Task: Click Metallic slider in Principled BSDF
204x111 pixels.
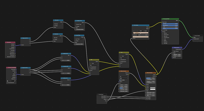Action: [x=170, y=24]
